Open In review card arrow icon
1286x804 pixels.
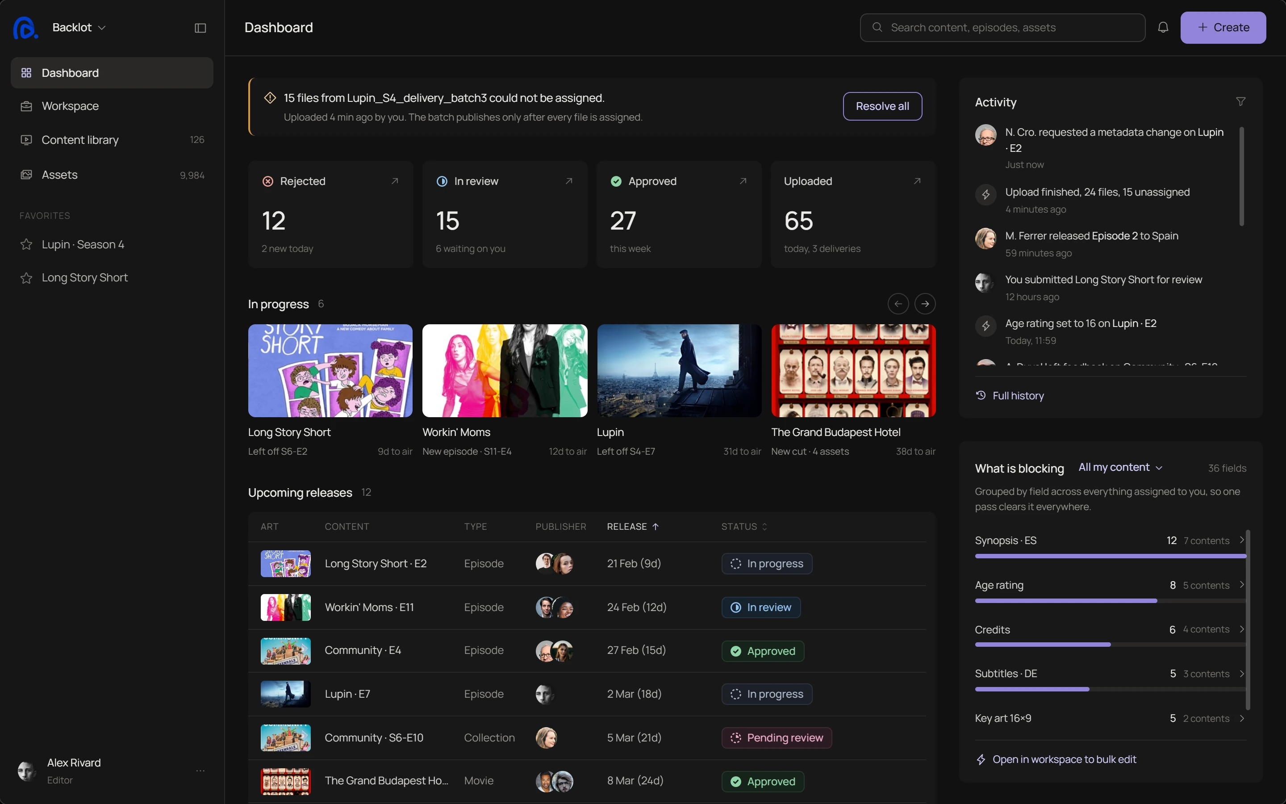[568, 181]
